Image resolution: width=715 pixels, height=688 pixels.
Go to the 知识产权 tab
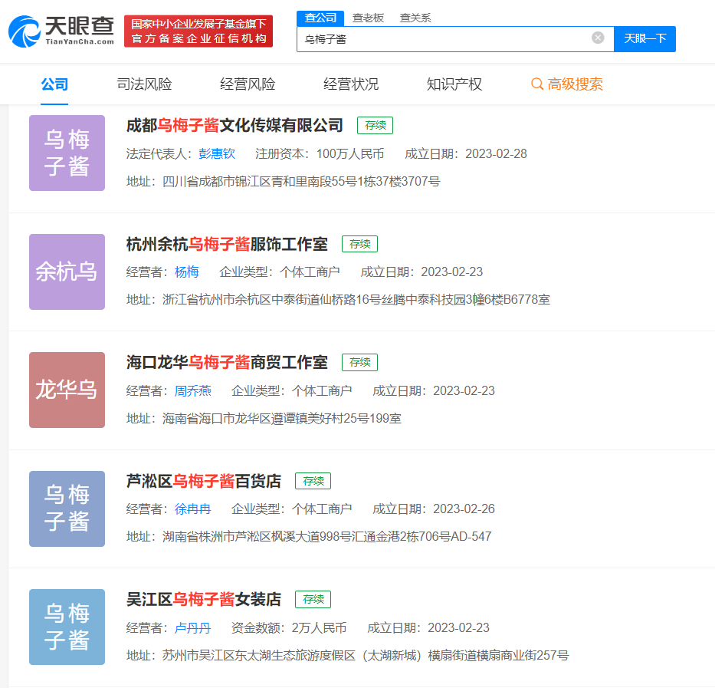(x=454, y=84)
